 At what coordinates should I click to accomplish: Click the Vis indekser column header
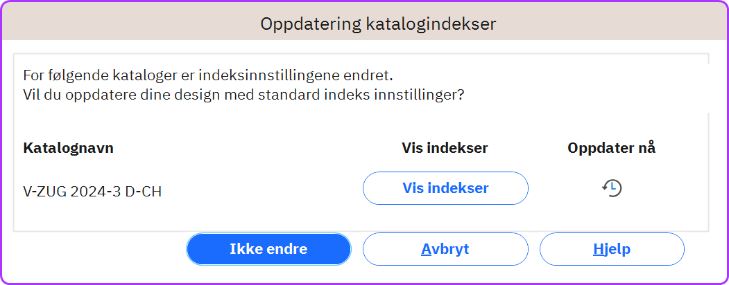pos(445,148)
